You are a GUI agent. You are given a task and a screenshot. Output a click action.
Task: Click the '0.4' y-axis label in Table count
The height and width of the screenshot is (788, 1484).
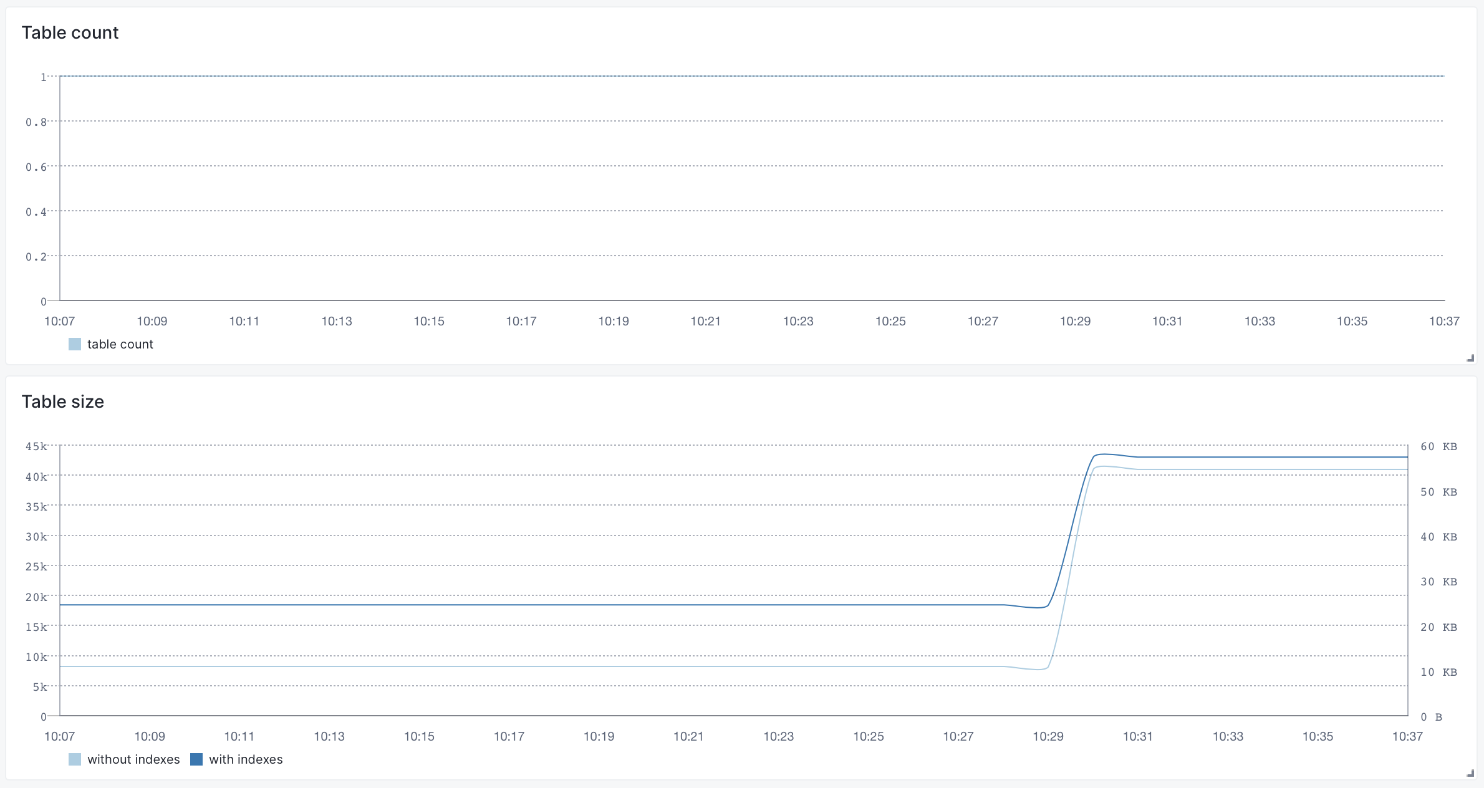(36, 212)
